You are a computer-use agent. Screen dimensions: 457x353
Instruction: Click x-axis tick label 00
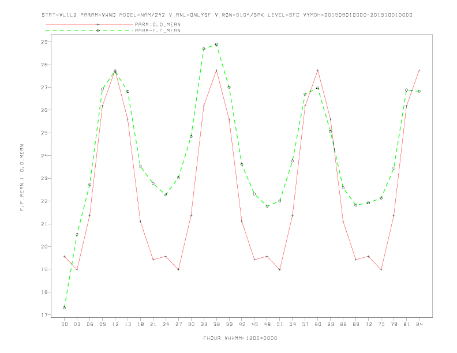point(65,324)
